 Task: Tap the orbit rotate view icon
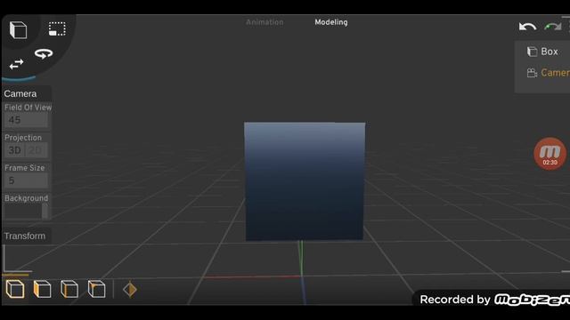pos(44,53)
